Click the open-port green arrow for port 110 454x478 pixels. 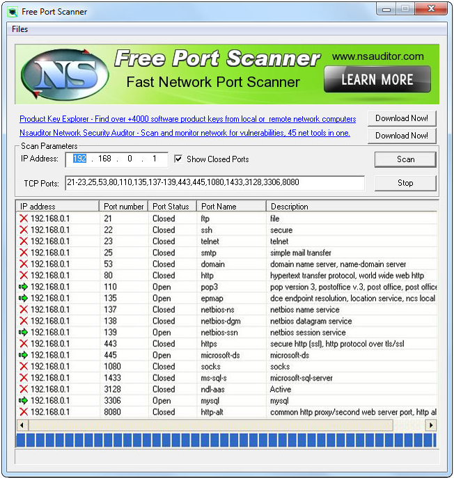pos(23,287)
